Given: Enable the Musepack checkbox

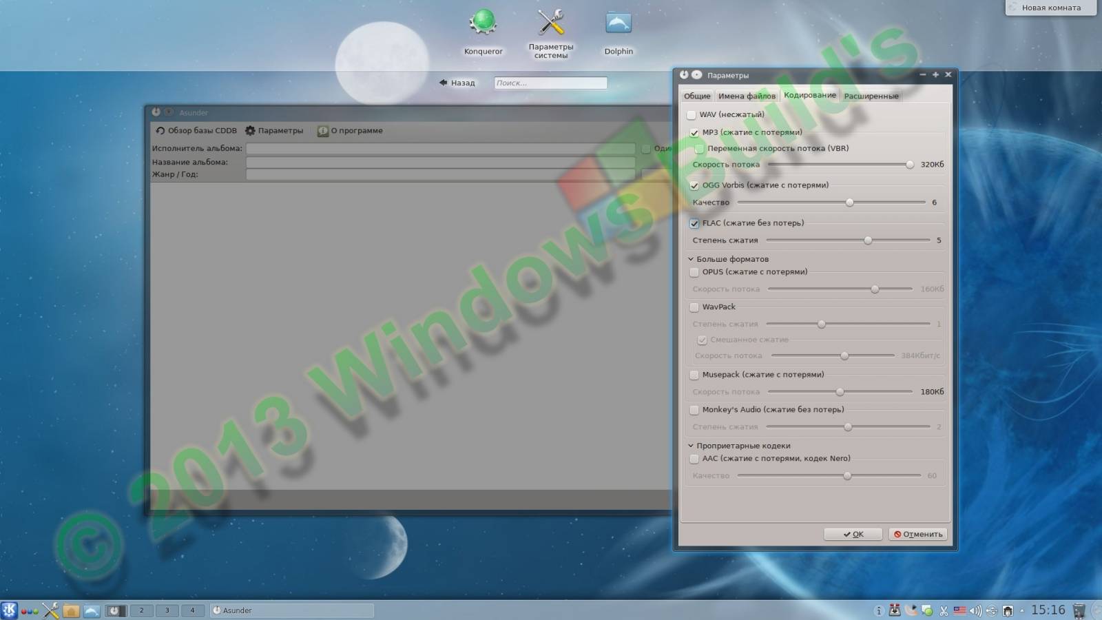Looking at the screenshot, I should tap(694, 375).
